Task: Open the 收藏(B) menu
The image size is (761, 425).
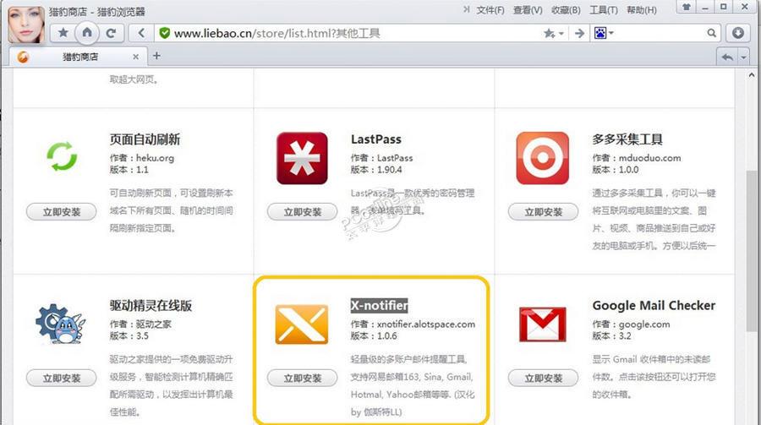Action: tap(566, 9)
